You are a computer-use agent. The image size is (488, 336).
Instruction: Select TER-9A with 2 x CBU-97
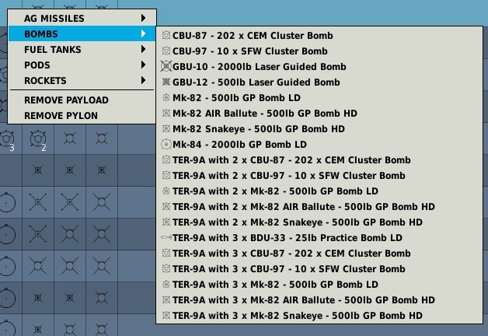pyautogui.click(x=319, y=176)
